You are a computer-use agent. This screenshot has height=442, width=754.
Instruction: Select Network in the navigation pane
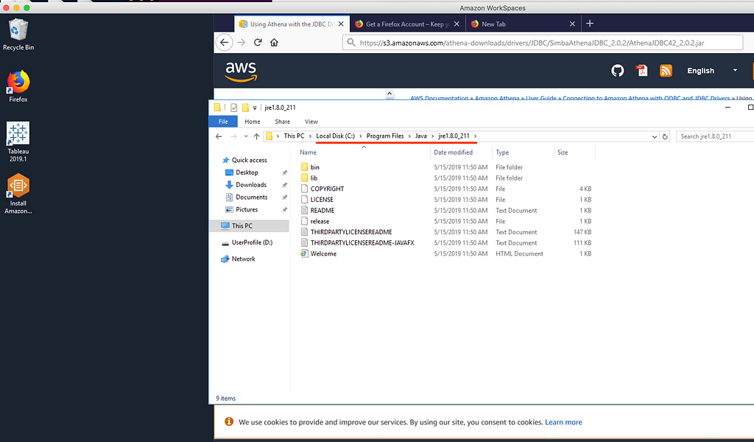pyautogui.click(x=243, y=259)
